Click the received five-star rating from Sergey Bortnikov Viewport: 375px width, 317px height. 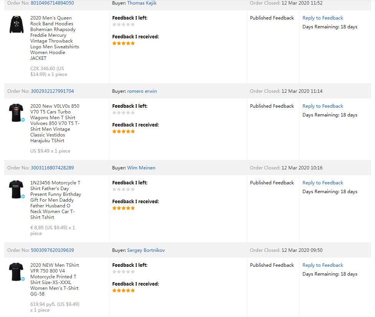pyautogui.click(x=124, y=291)
